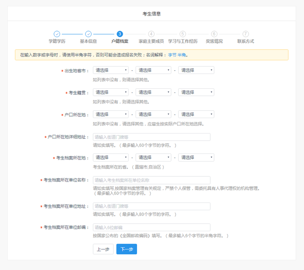Click the step 5 学习与工作经历 circle icon

[x=183, y=34]
